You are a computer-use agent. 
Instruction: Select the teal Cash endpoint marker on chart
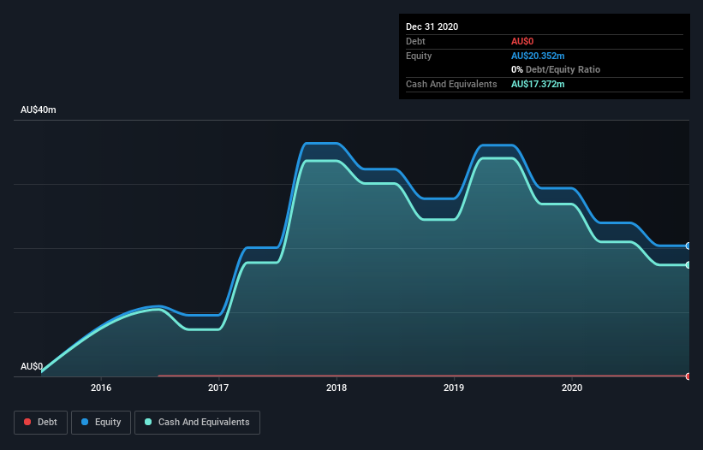tap(688, 265)
